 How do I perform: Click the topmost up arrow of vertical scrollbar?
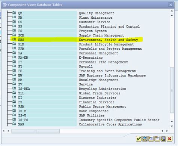[x=172, y=11]
